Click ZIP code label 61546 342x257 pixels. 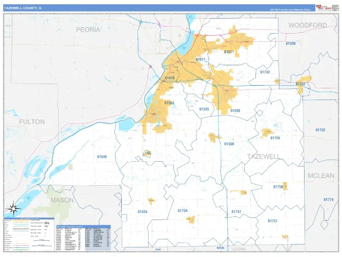102,157
